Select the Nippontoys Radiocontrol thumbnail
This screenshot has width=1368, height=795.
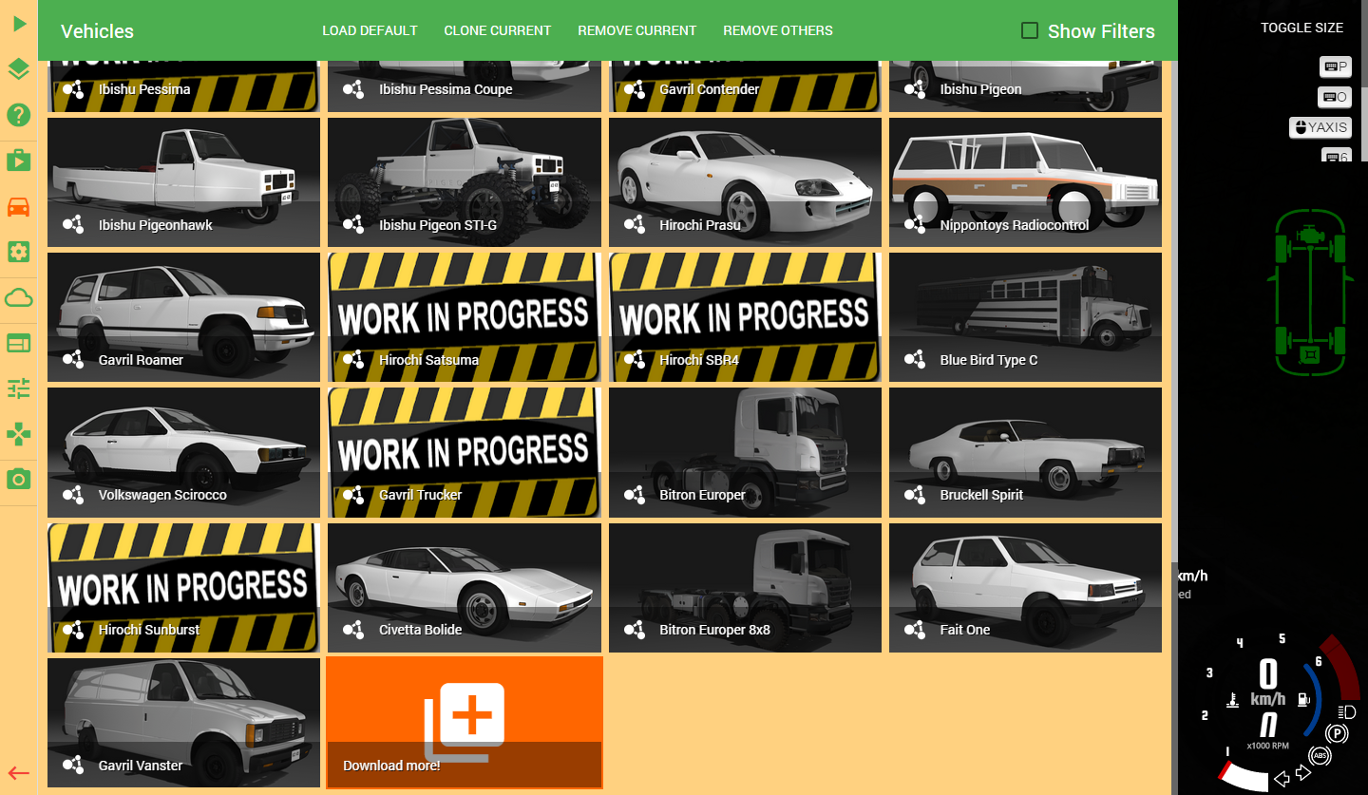1026,182
